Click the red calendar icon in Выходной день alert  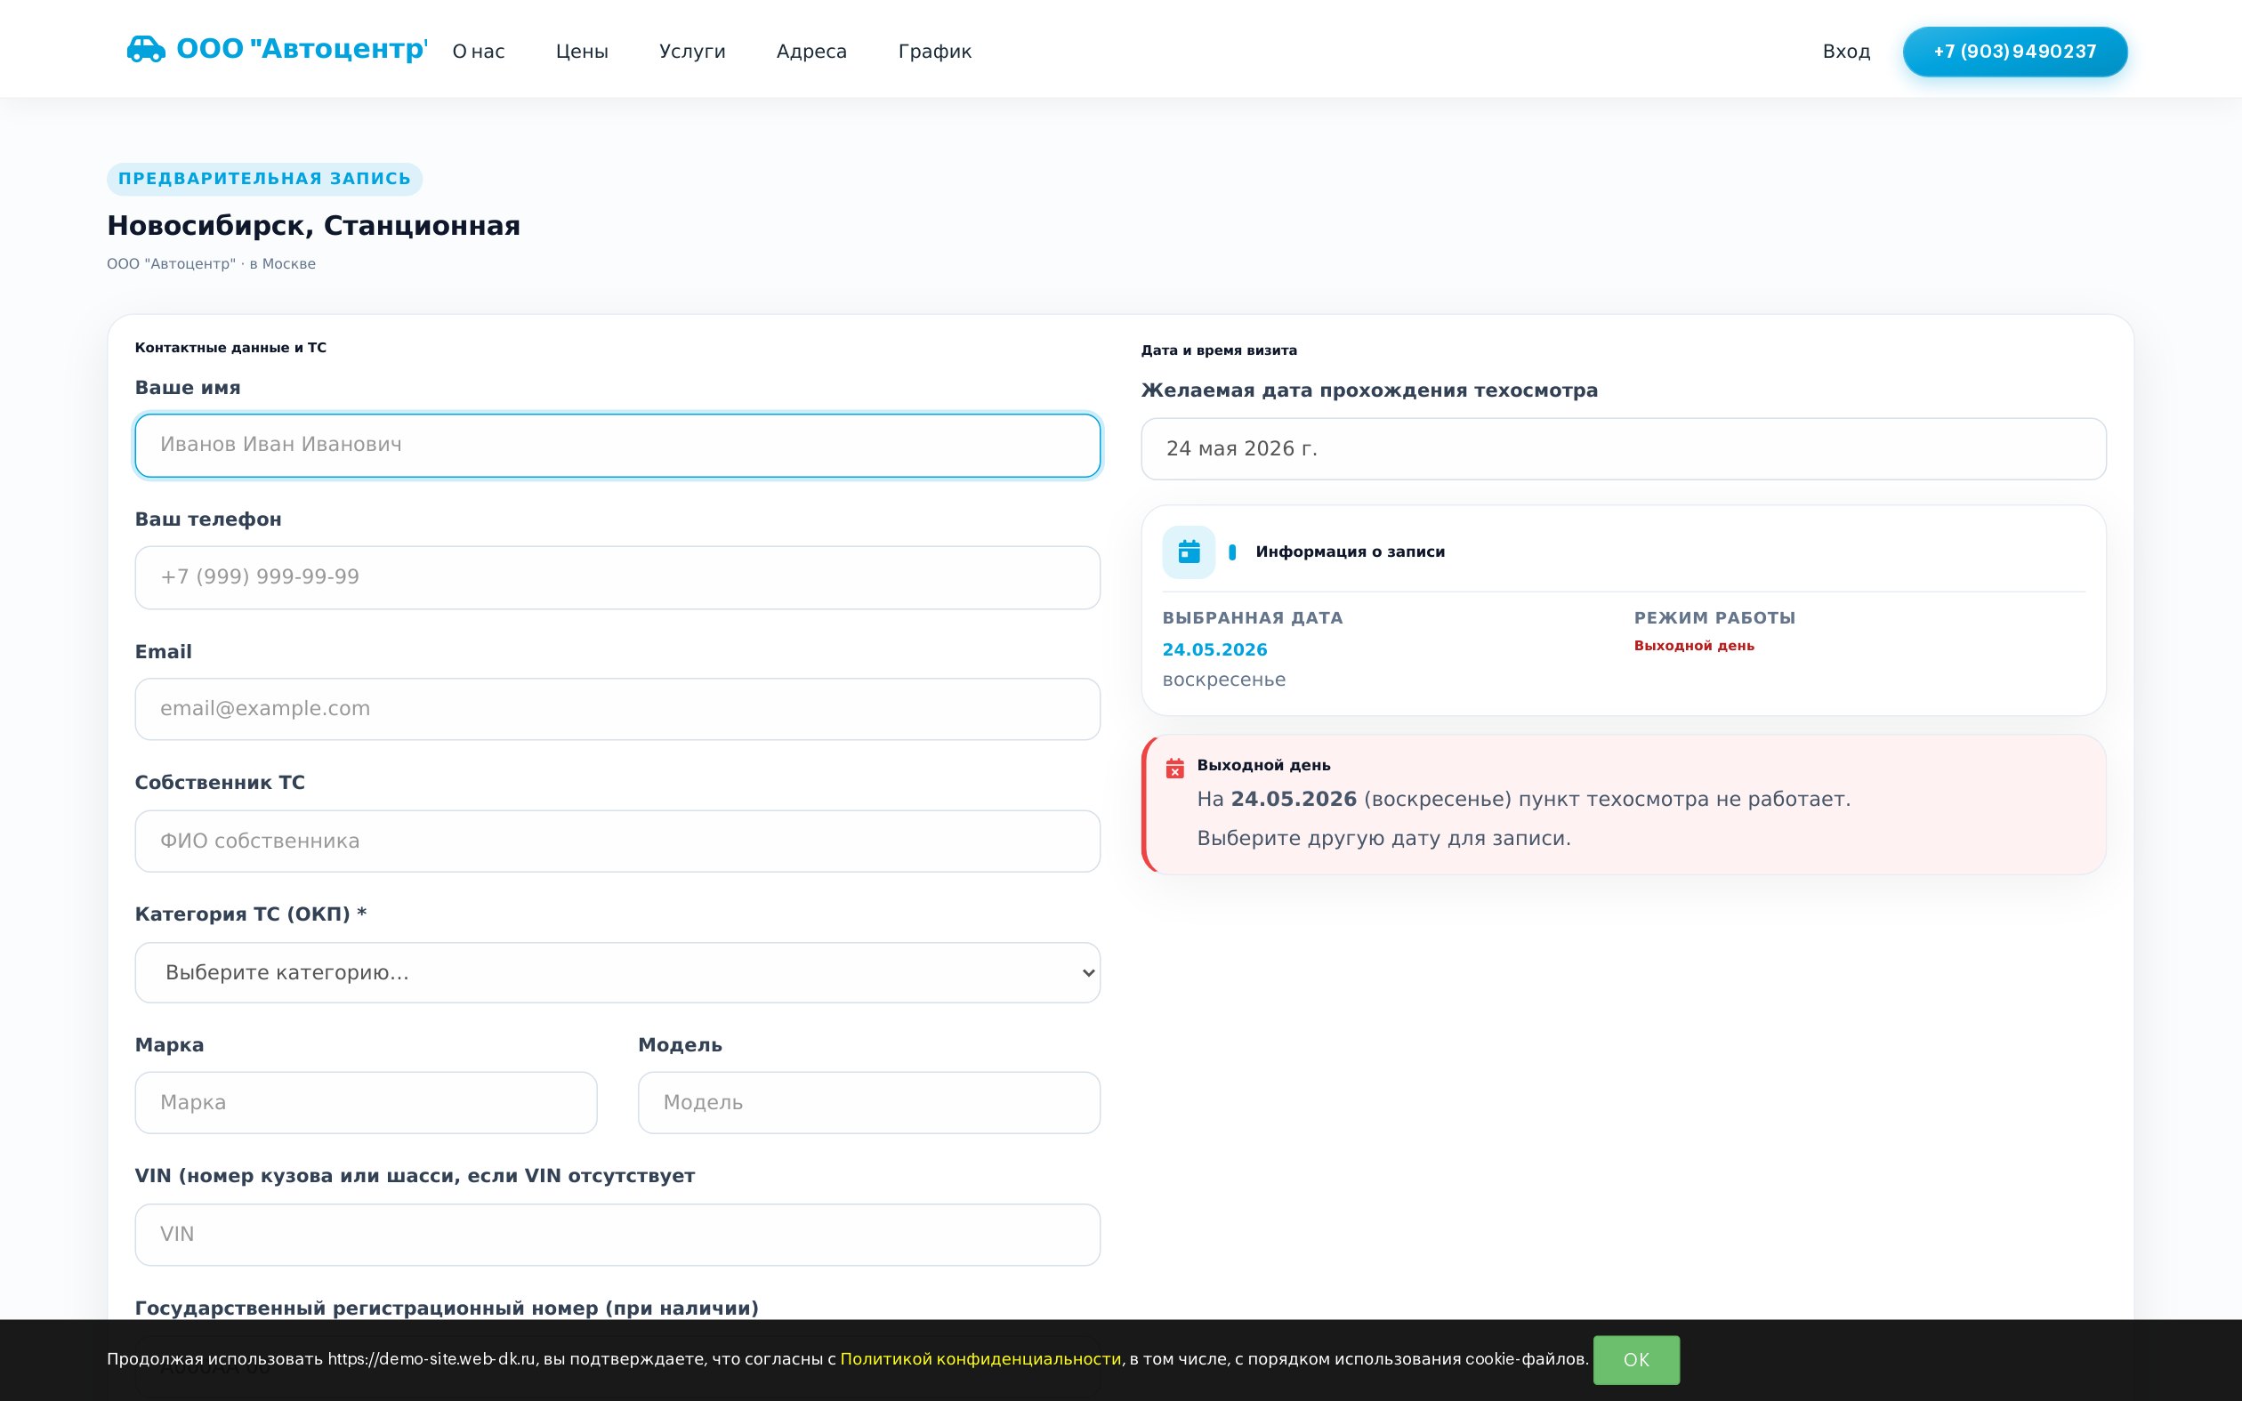[1174, 767]
